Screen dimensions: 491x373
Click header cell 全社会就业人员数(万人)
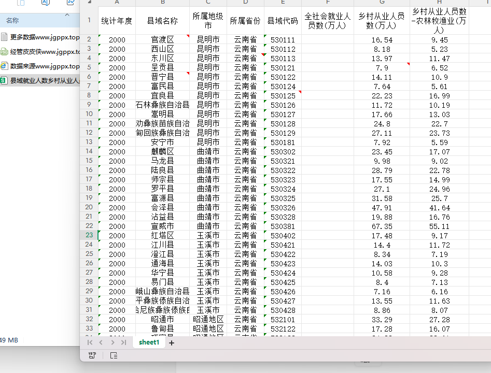pos(328,21)
